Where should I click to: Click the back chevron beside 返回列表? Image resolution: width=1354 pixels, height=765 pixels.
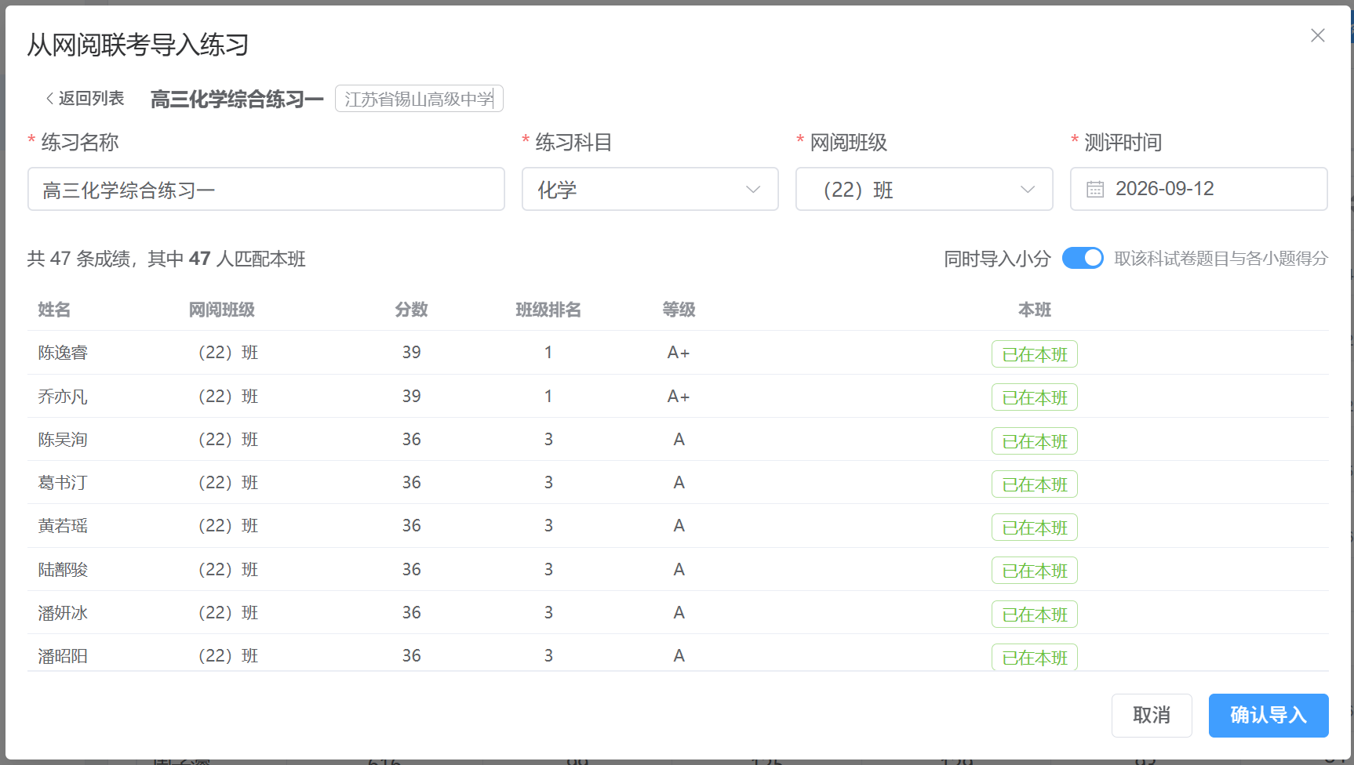(x=49, y=98)
